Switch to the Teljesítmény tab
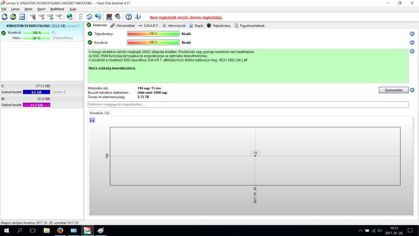The image size is (419, 236). click(219, 25)
